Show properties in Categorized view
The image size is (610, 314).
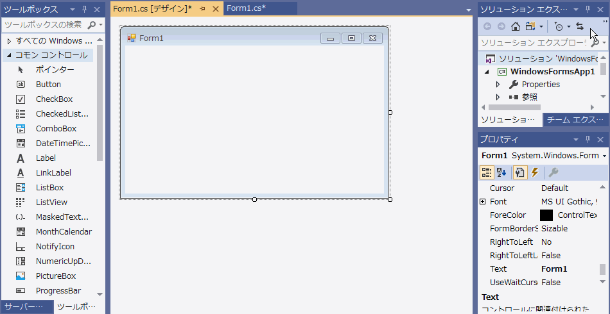tap(486, 172)
